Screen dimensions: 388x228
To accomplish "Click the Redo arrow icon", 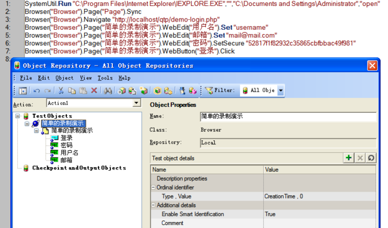I will click(48, 91).
